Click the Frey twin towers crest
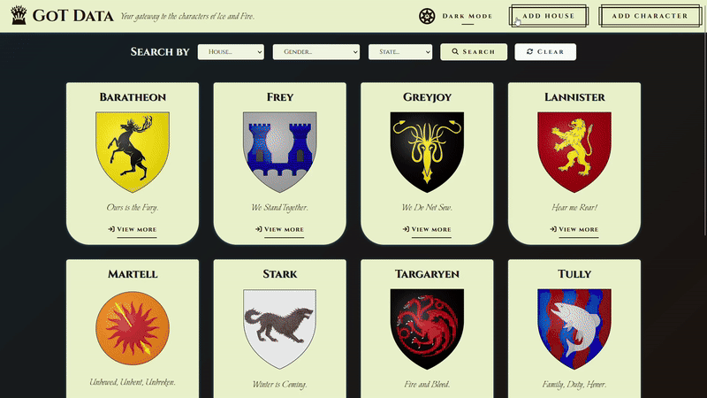The width and height of the screenshot is (707, 398). (x=279, y=152)
